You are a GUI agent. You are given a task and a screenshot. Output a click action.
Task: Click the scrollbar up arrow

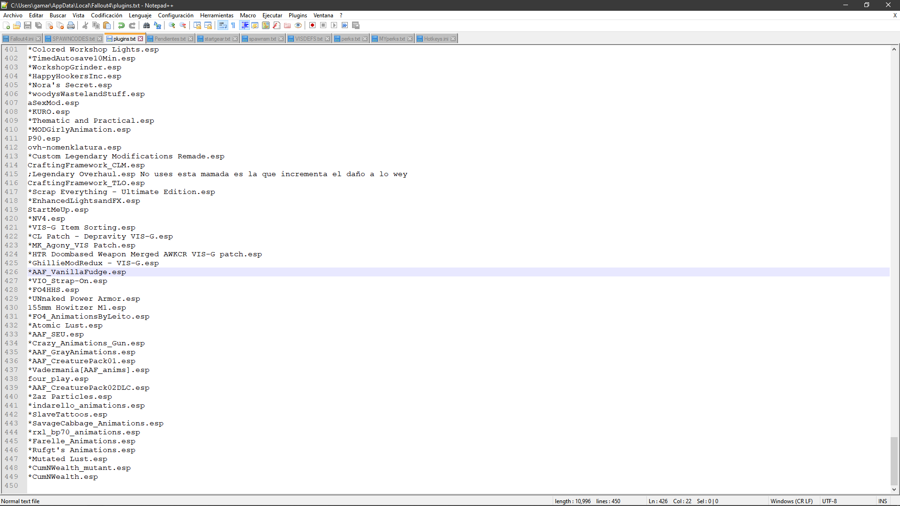tap(894, 49)
